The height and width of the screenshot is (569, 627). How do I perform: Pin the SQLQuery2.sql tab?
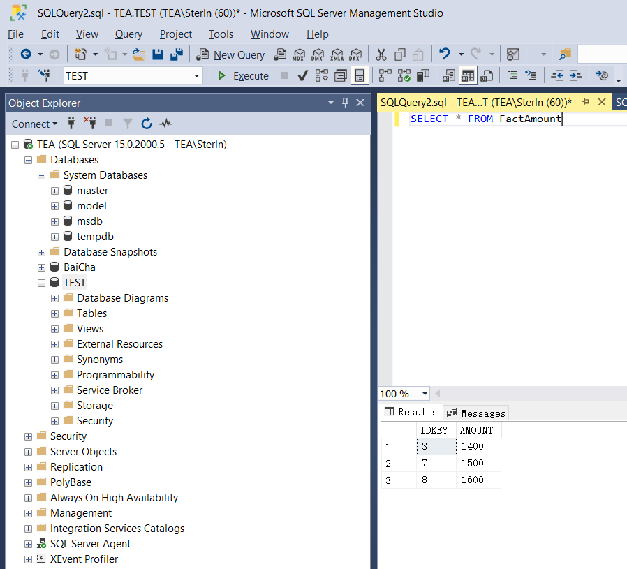(586, 102)
